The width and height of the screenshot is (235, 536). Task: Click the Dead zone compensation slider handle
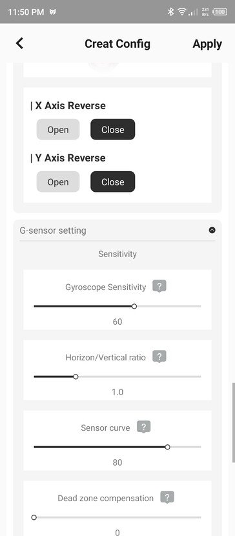34,517
